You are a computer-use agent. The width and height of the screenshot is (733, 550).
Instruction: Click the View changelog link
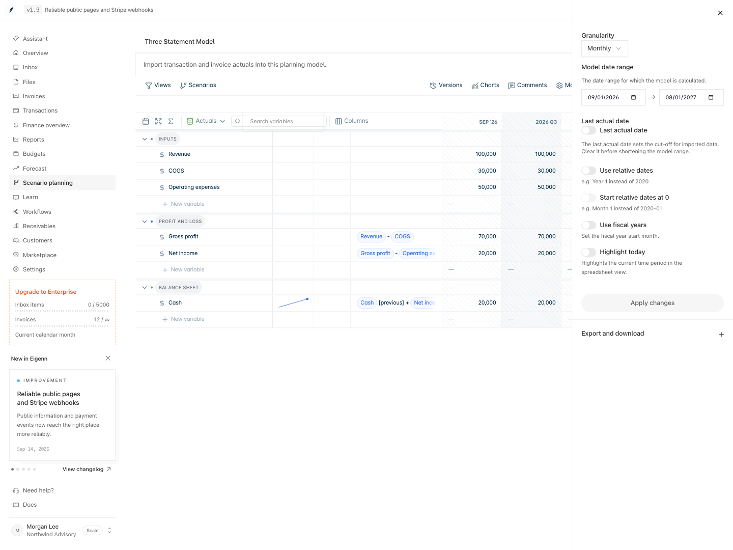87,470
